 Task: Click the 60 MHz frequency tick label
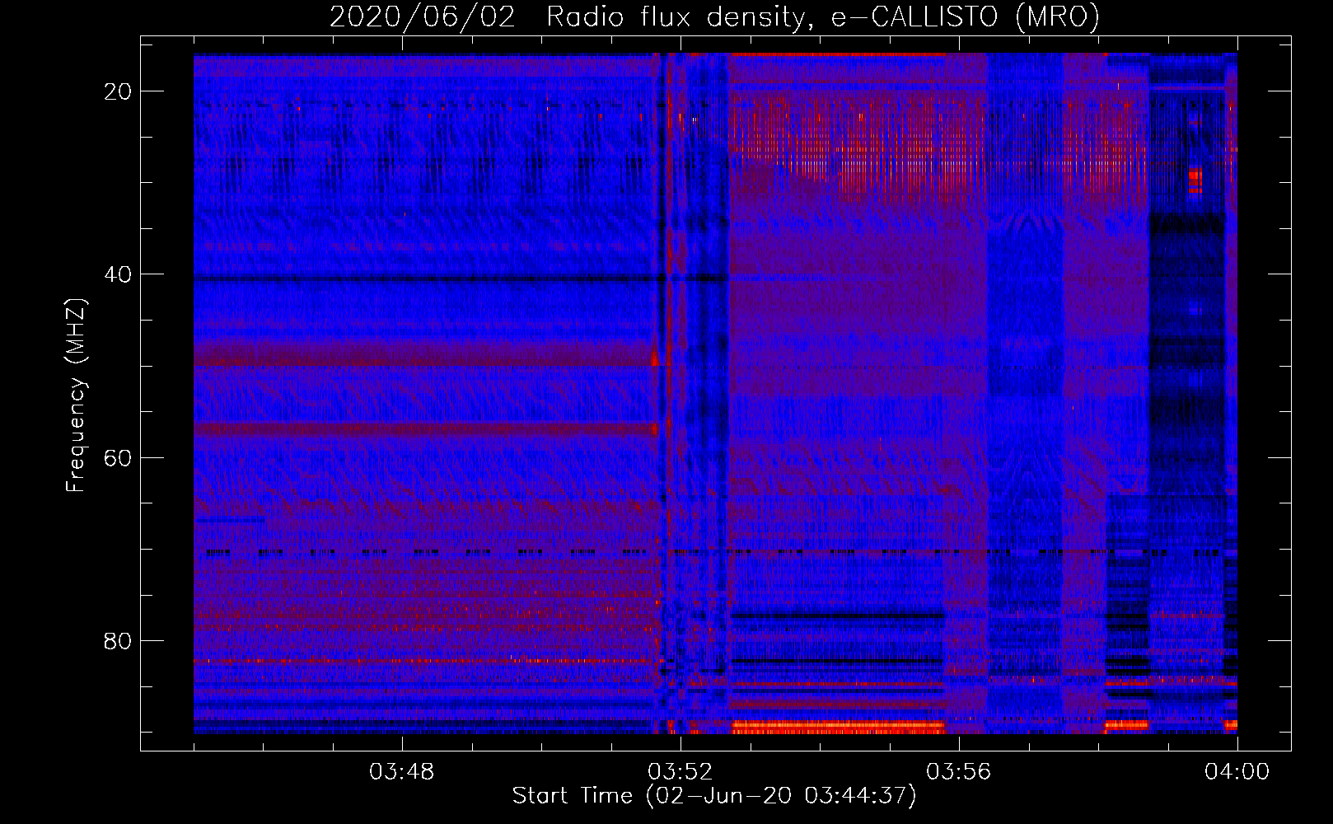(x=119, y=457)
